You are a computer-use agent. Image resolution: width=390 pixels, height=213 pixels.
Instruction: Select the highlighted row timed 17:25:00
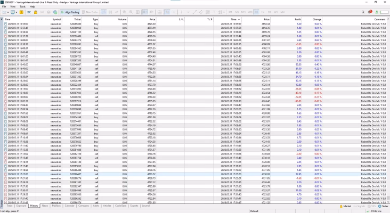[195, 174]
